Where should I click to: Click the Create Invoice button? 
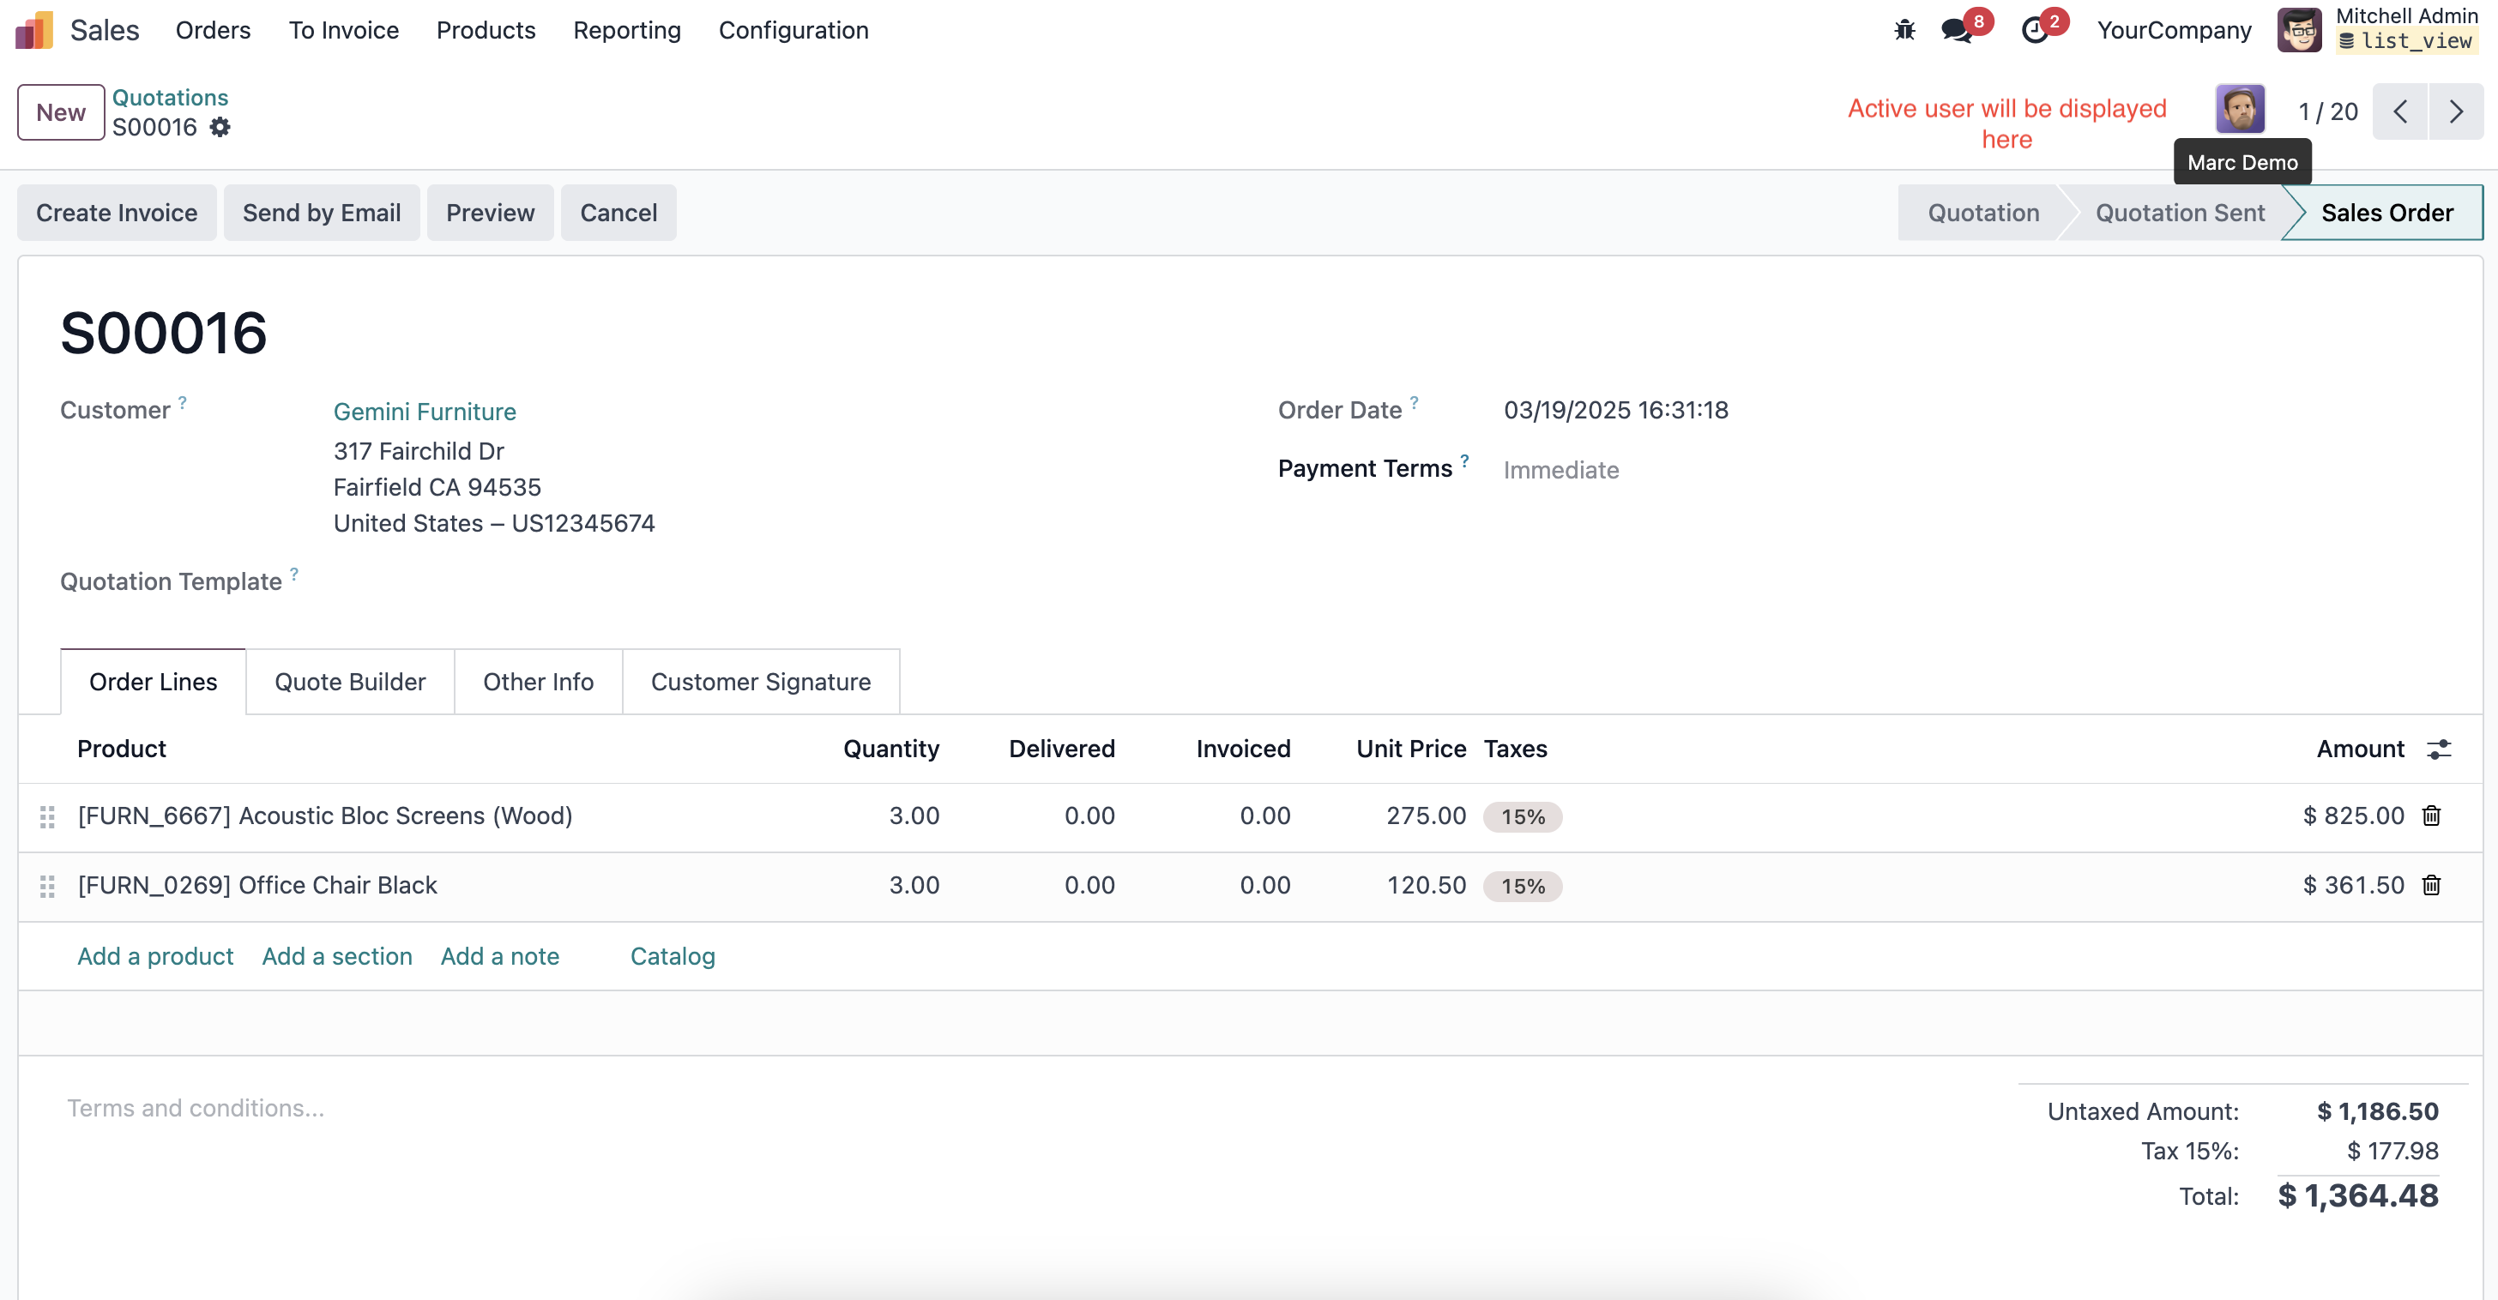117,213
